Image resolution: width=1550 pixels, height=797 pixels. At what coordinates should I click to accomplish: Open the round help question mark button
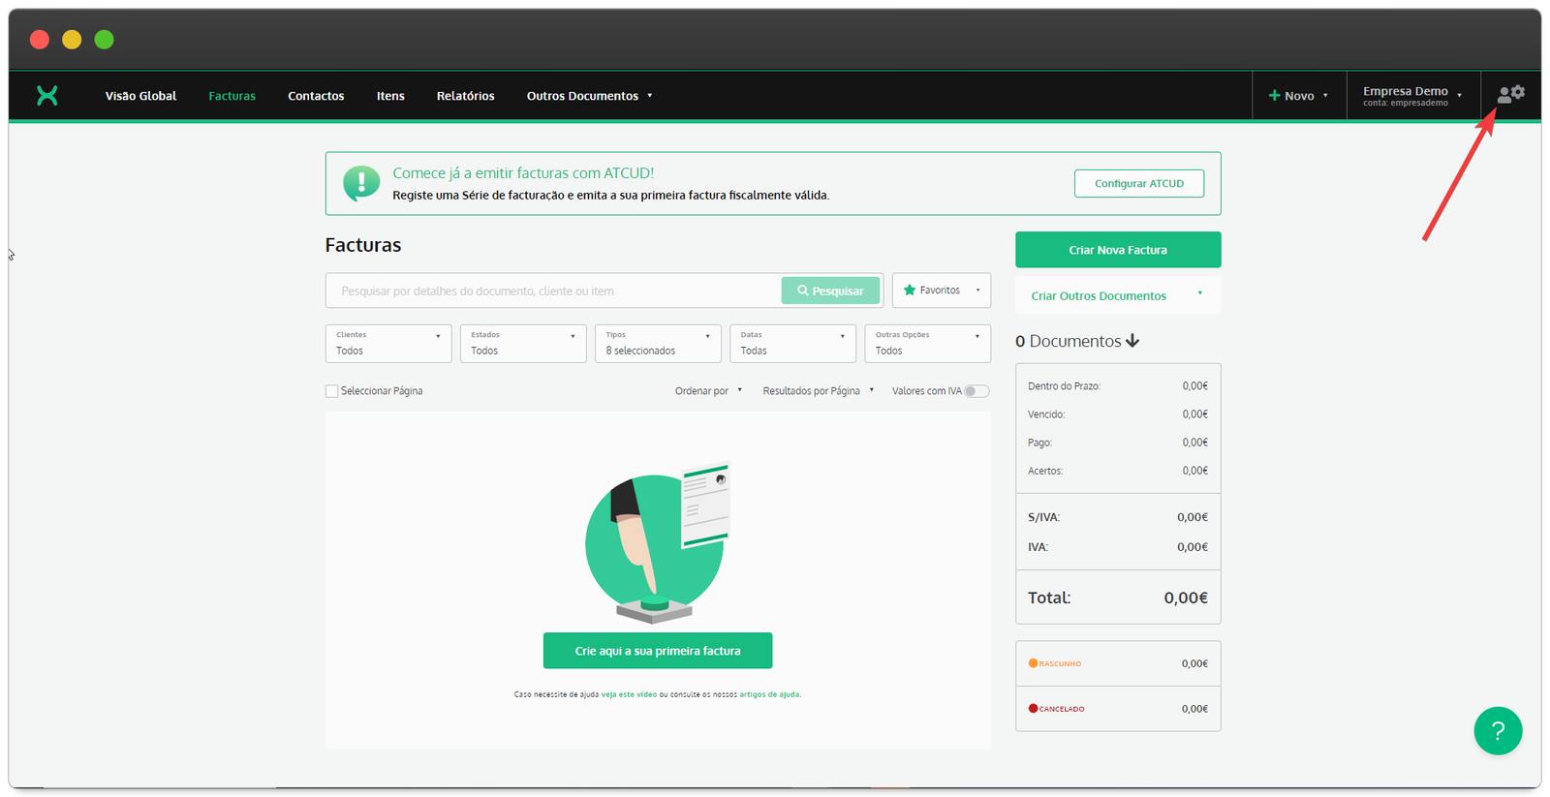tap(1497, 730)
